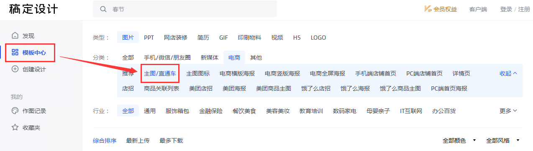The width and height of the screenshot is (533, 151).
Task: Select 印刷物料 type filter
Action: (249, 38)
